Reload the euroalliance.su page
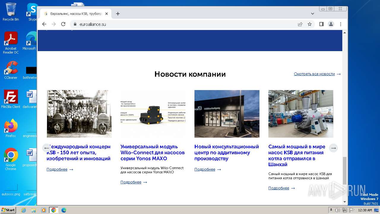The height and width of the screenshot is (214, 380). pos(63,24)
